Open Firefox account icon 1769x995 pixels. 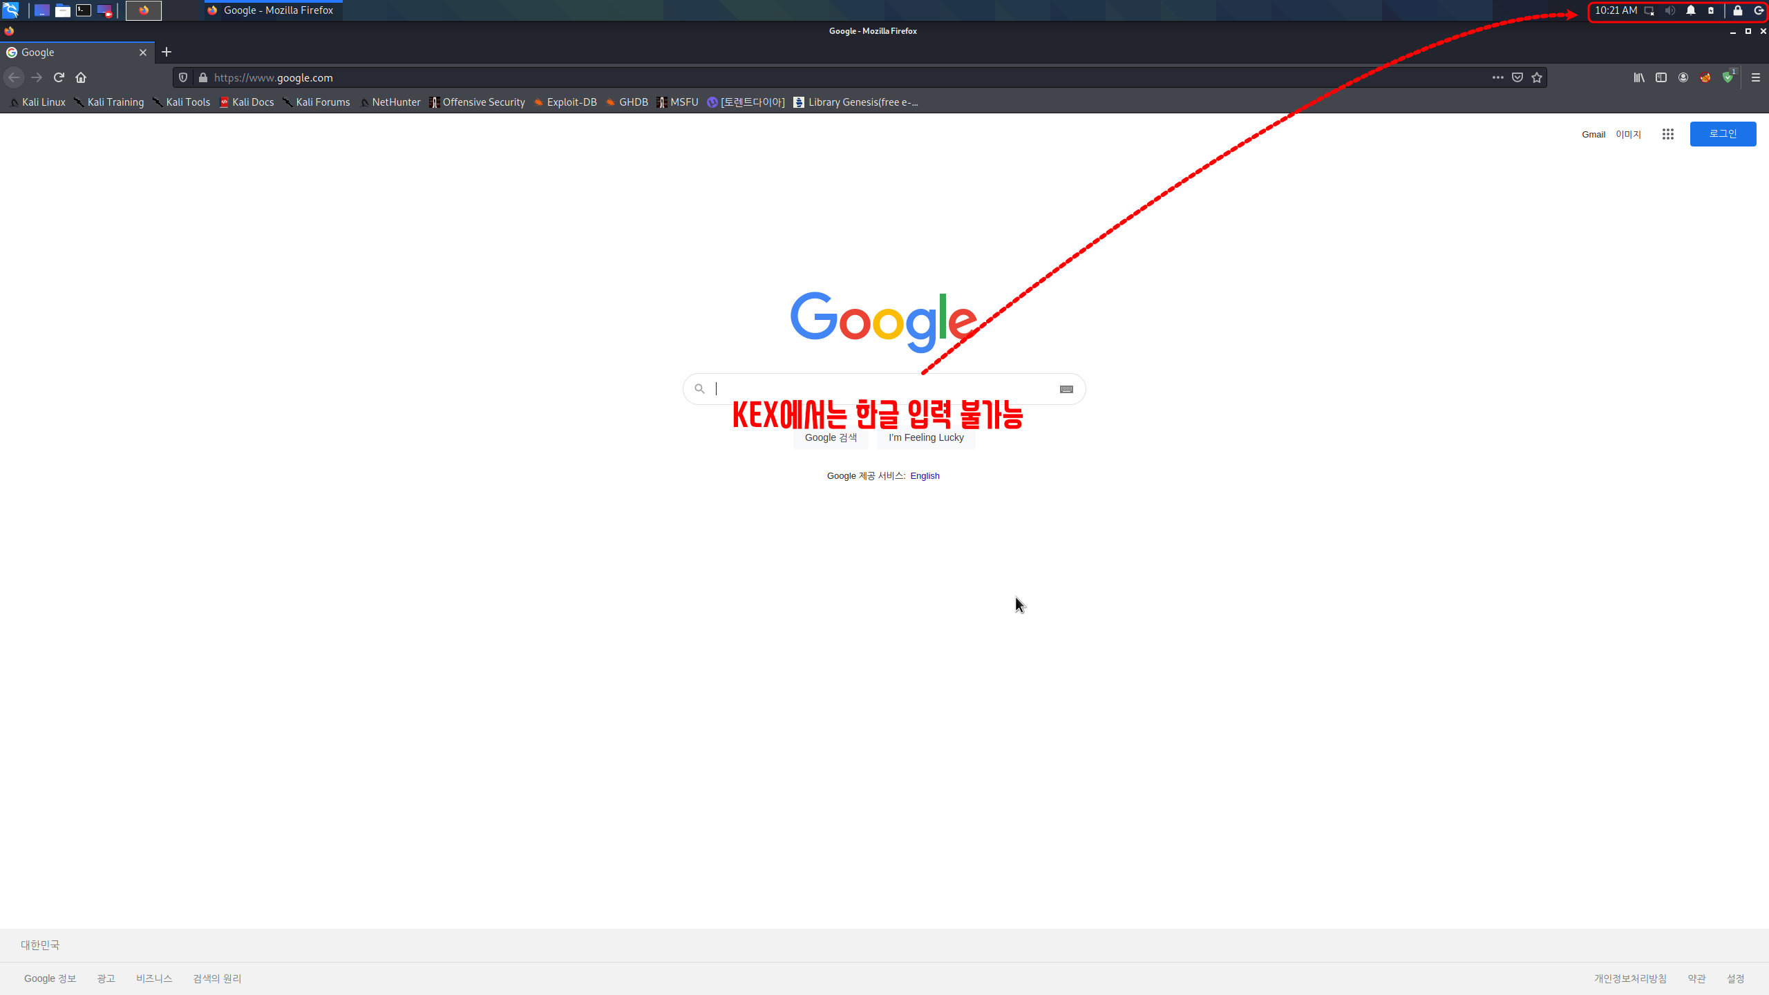click(x=1683, y=77)
